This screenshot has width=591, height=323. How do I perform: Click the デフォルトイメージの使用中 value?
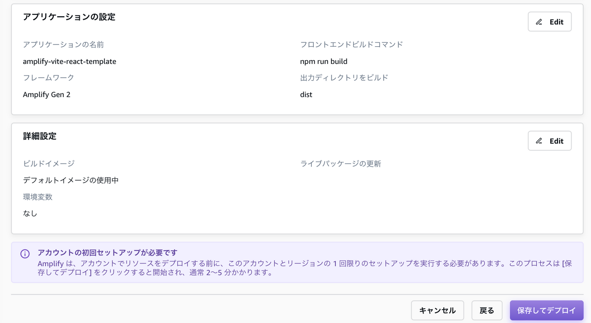point(71,180)
